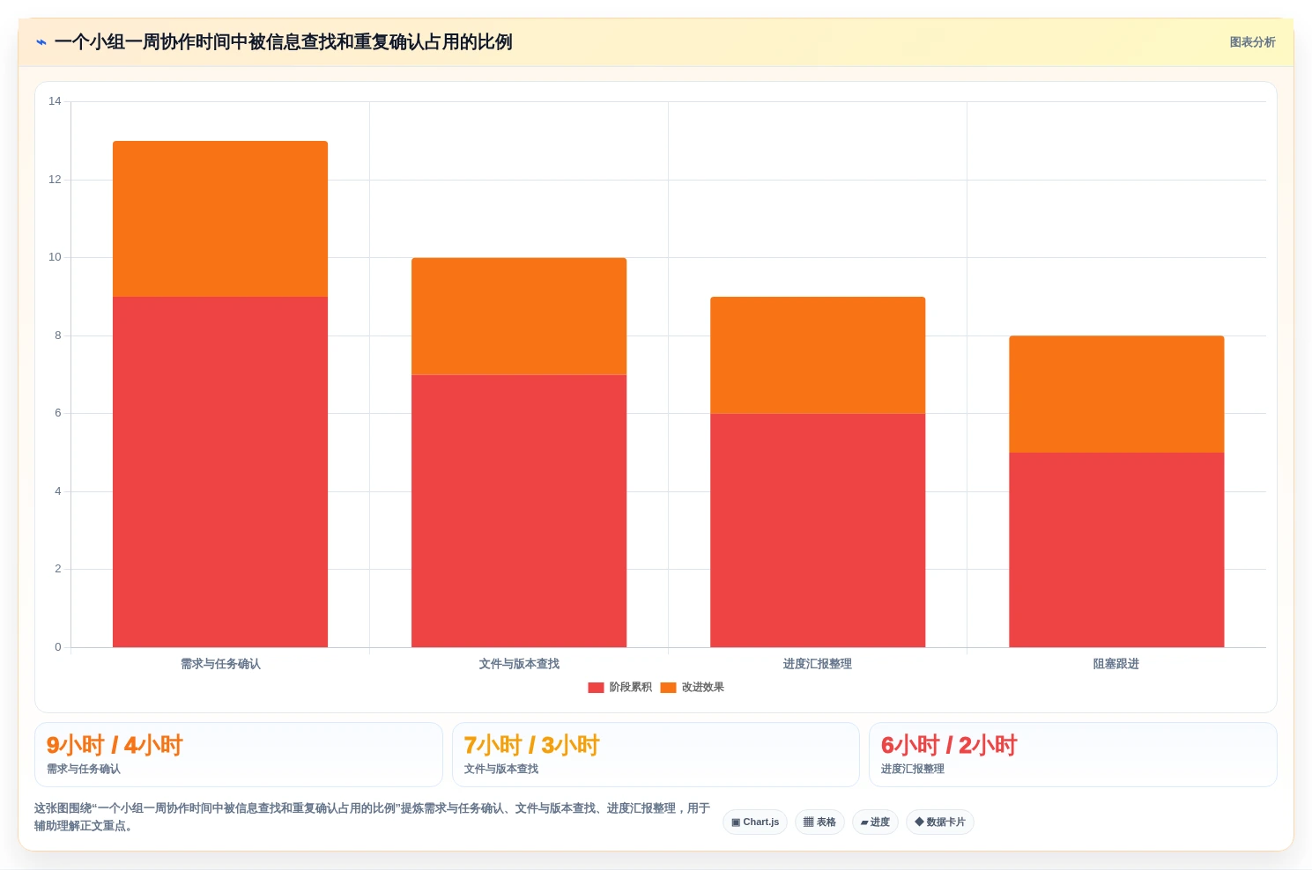Click the 改进效果 legend label text

click(703, 688)
